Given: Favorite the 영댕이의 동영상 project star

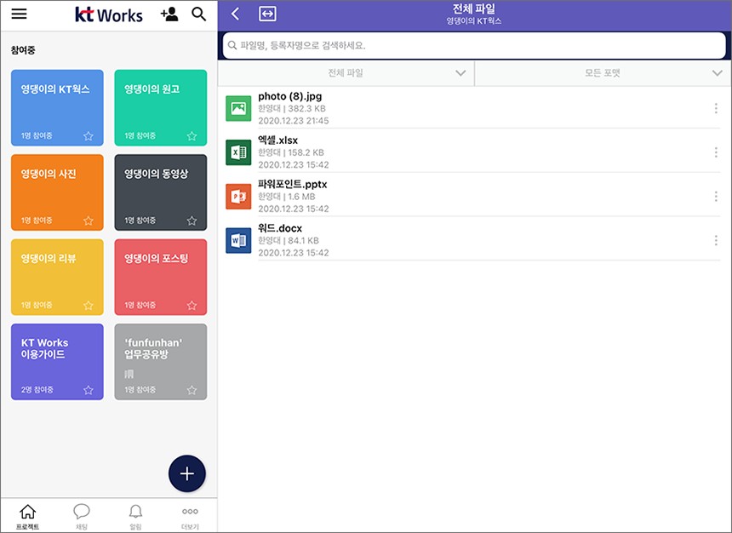Looking at the screenshot, I should point(192,221).
